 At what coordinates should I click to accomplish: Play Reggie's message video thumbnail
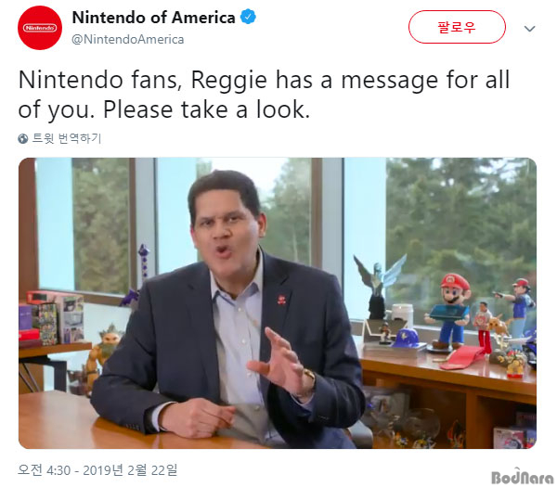tap(278, 303)
